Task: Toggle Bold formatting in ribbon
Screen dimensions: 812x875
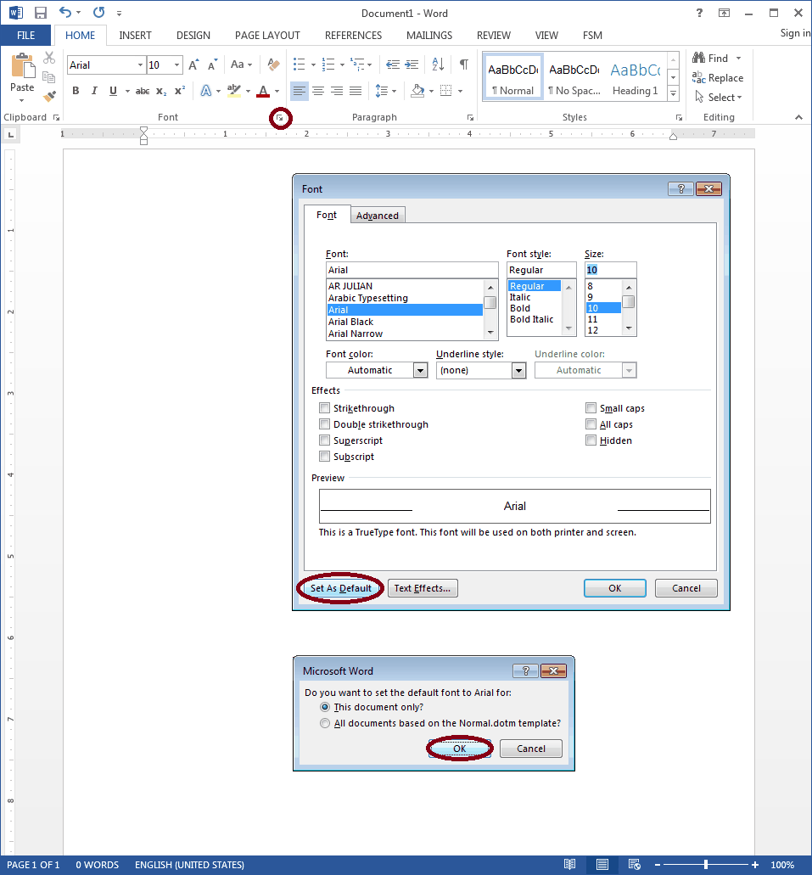Action: [x=76, y=91]
